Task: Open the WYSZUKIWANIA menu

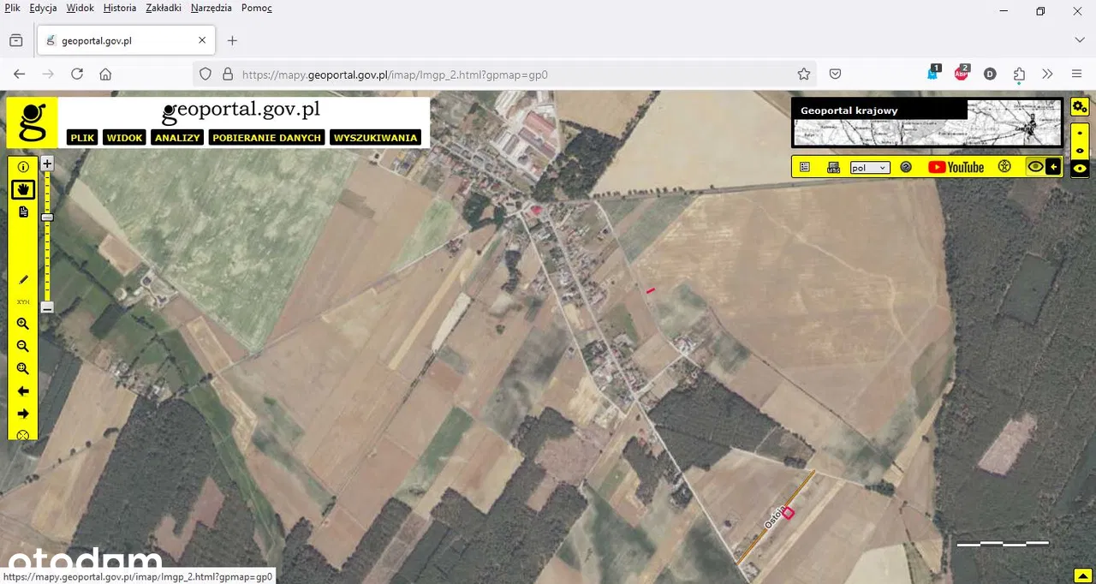Action: tap(376, 137)
